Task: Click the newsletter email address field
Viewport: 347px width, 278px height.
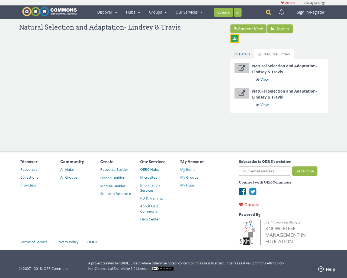Action: [264, 171]
